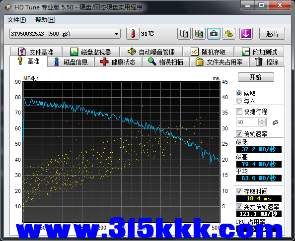
Task: Select the 读取 read radio button
Action: click(239, 93)
